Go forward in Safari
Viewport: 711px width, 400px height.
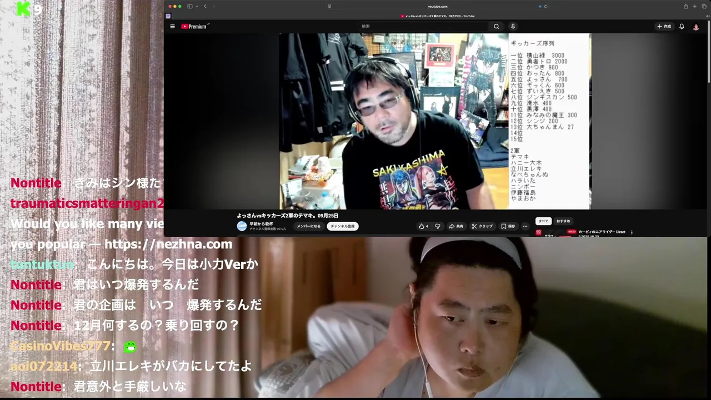[x=214, y=6]
